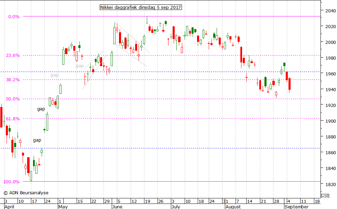Screen dimensions: 337x209
Task: Select the 0.0% Fibonacci level label
Action: pos(14,16)
